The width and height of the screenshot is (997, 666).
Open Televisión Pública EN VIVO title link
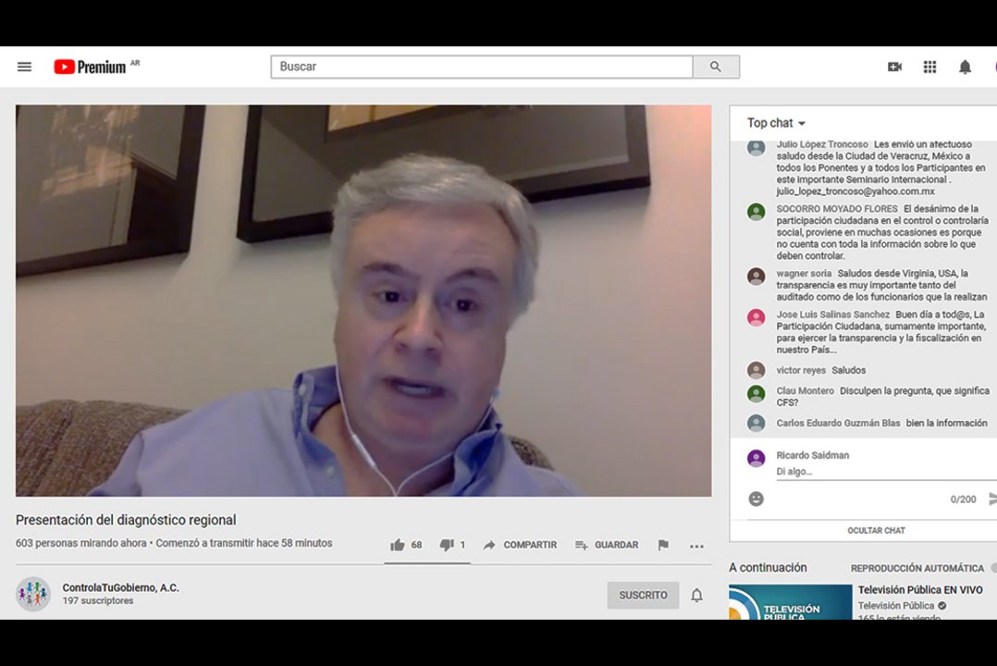[920, 589]
